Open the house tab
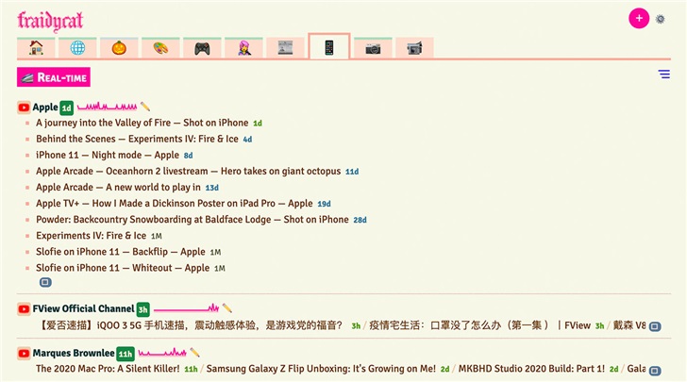This screenshot has height=382, width=687. coord(36,48)
